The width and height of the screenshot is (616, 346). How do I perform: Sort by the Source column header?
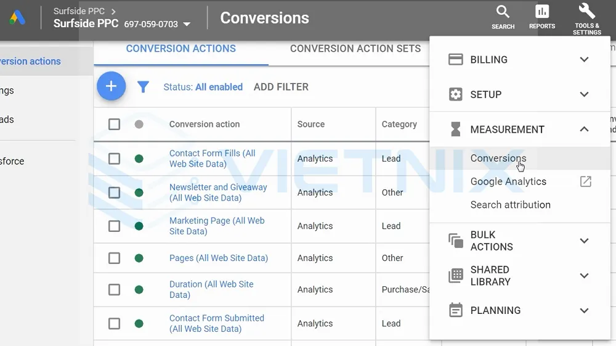click(x=310, y=124)
